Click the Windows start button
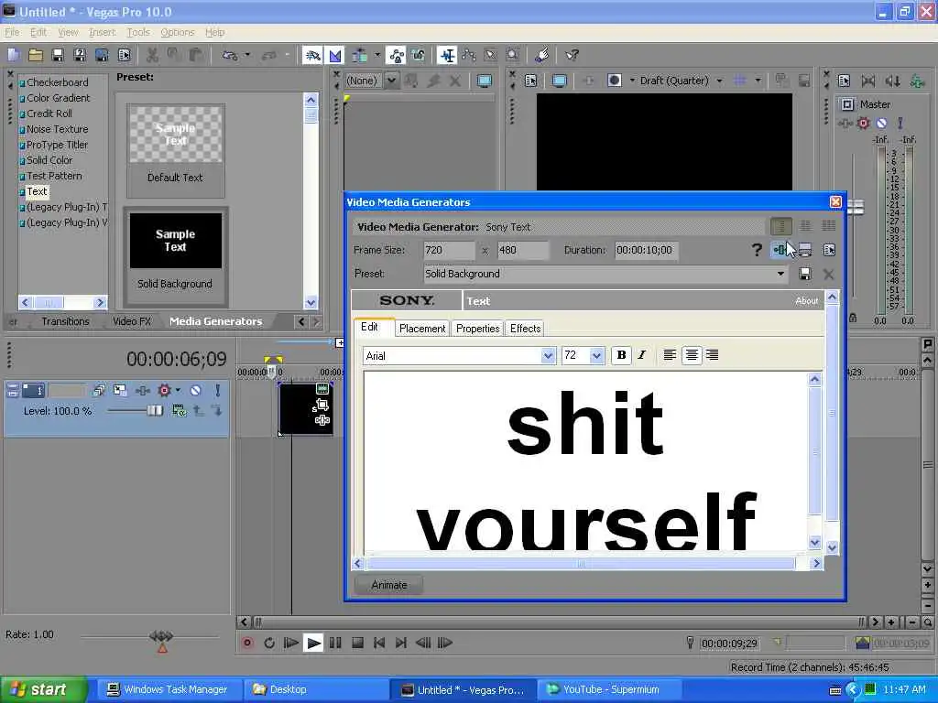Image resolution: width=938 pixels, height=703 pixels. coord(43,689)
